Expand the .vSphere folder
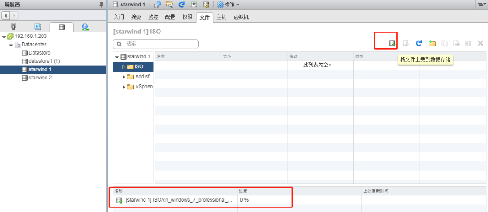This screenshot has height=212, width=488. [x=124, y=87]
